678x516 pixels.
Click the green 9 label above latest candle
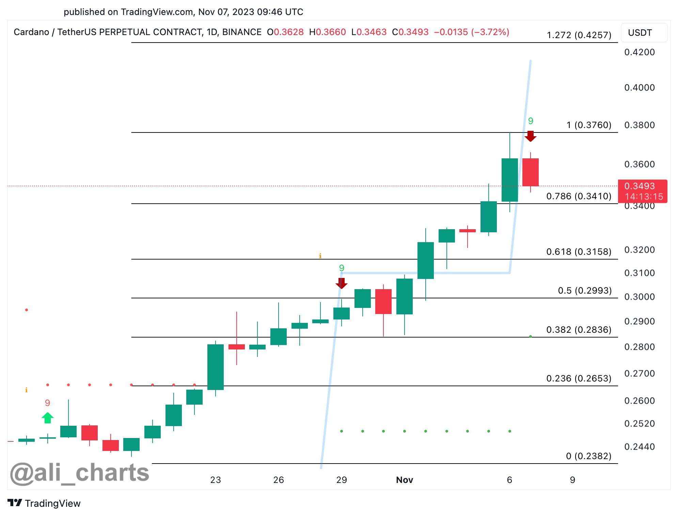(530, 121)
